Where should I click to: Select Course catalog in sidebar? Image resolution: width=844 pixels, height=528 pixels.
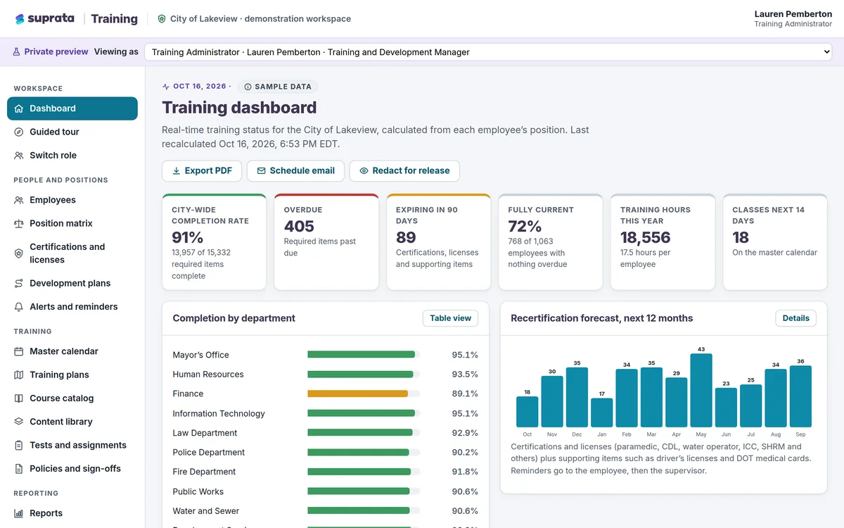tap(72, 398)
